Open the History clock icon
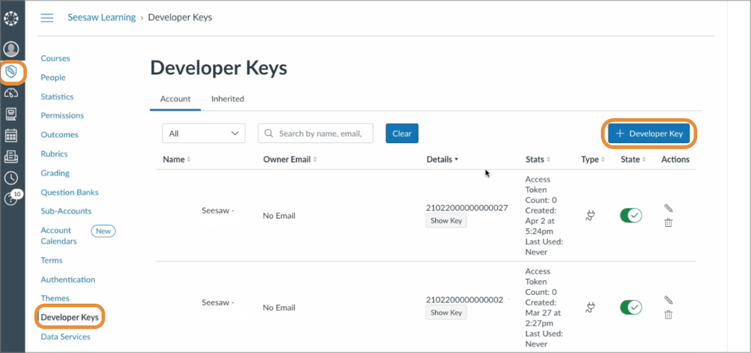751x353 pixels. [x=11, y=178]
